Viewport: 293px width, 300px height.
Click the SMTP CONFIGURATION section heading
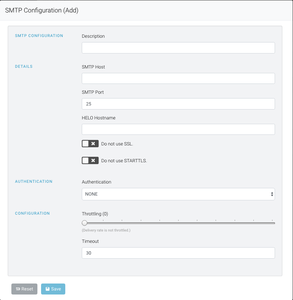click(39, 36)
